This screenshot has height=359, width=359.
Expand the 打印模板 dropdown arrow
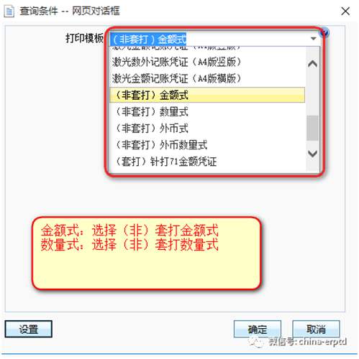click(x=313, y=39)
